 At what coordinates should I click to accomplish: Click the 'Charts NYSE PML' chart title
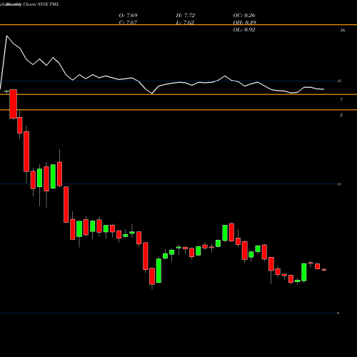click(x=41, y=4)
